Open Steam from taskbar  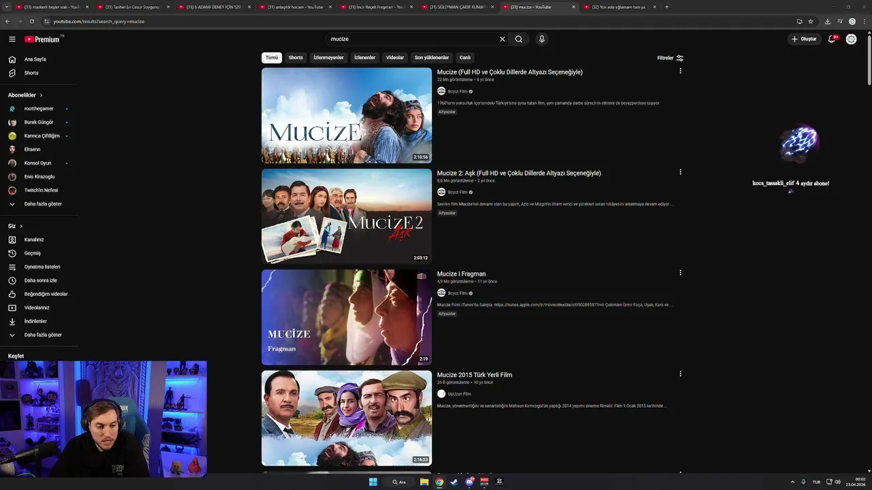point(454,482)
